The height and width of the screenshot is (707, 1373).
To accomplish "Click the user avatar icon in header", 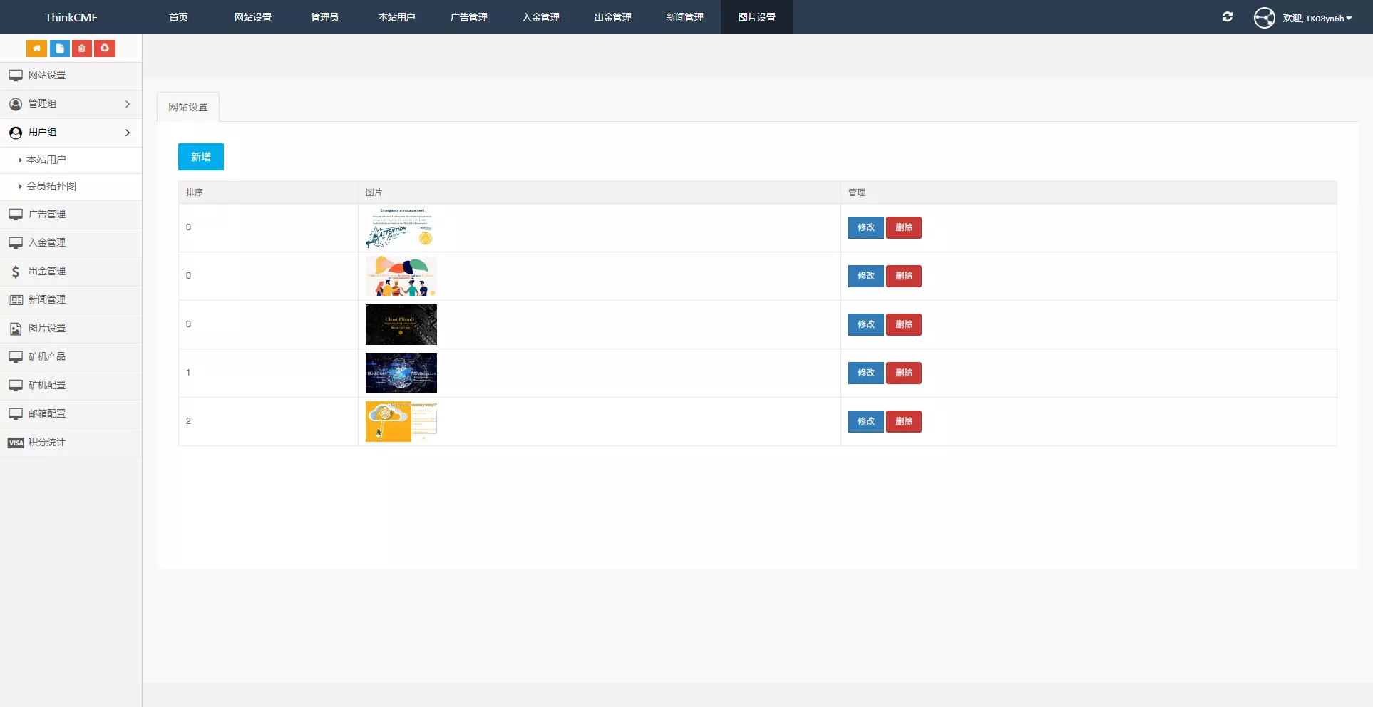I will tap(1264, 17).
